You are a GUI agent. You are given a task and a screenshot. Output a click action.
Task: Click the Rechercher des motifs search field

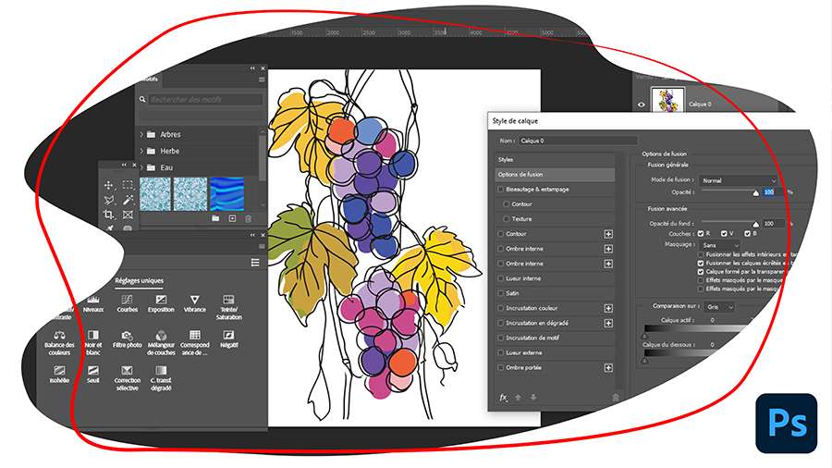coord(205,99)
